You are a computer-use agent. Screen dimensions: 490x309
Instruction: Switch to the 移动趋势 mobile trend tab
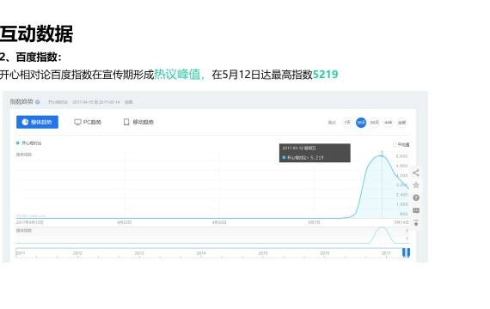[138, 122]
